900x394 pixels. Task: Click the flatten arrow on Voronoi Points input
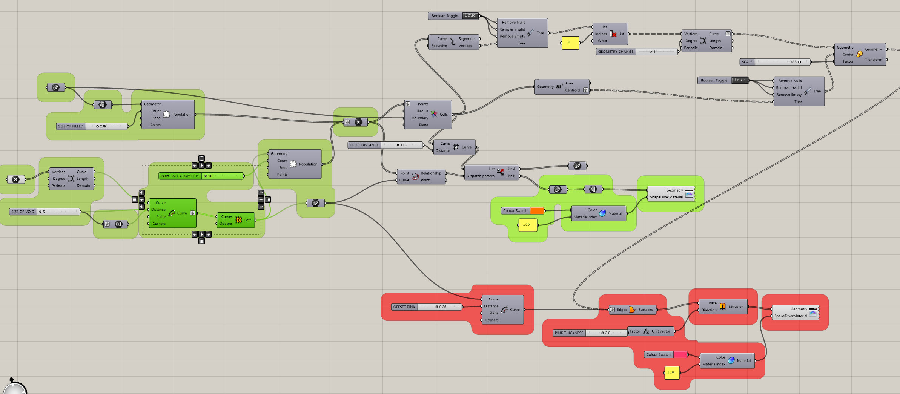coord(408,104)
